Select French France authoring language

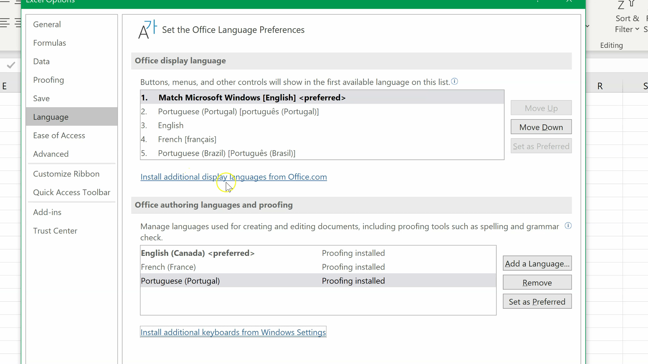pos(168,267)
